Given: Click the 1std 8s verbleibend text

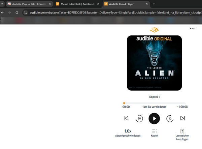Looking at the screenshot, I should (154, 107).
